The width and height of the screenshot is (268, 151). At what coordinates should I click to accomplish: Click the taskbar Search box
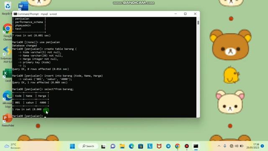point(88,146)
